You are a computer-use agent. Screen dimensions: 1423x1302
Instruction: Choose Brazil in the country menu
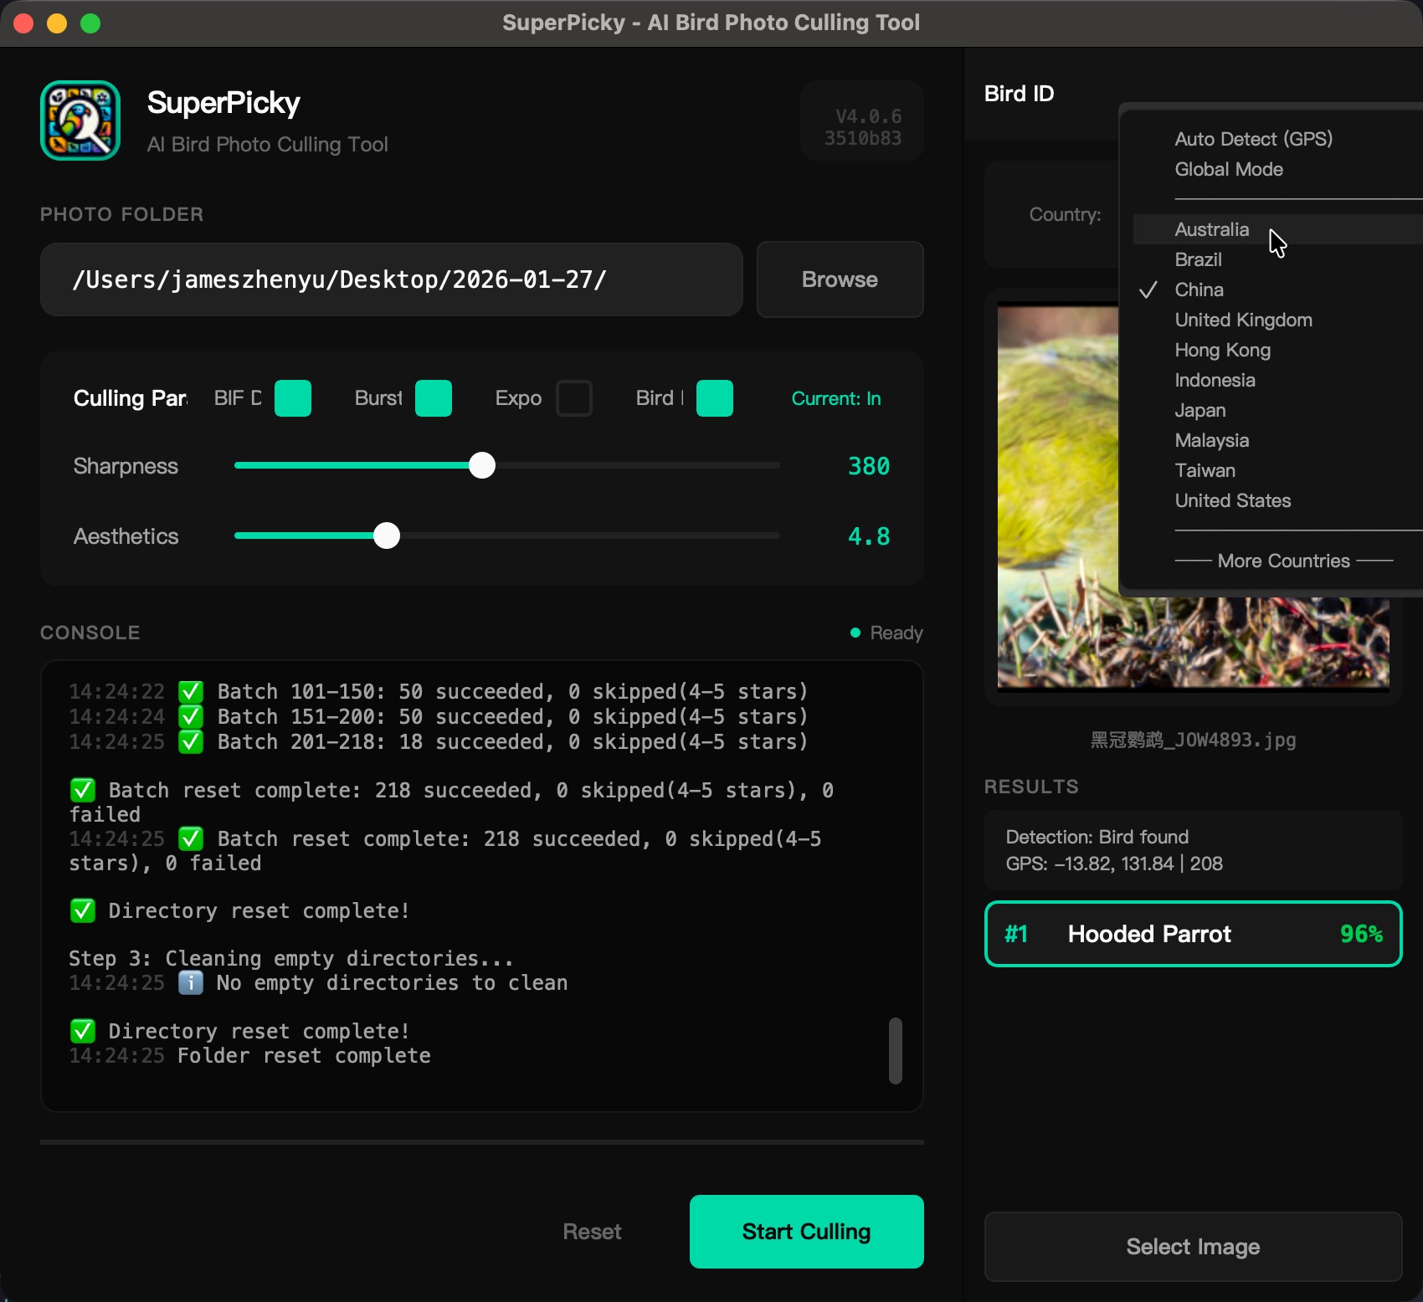(1198, 259)
